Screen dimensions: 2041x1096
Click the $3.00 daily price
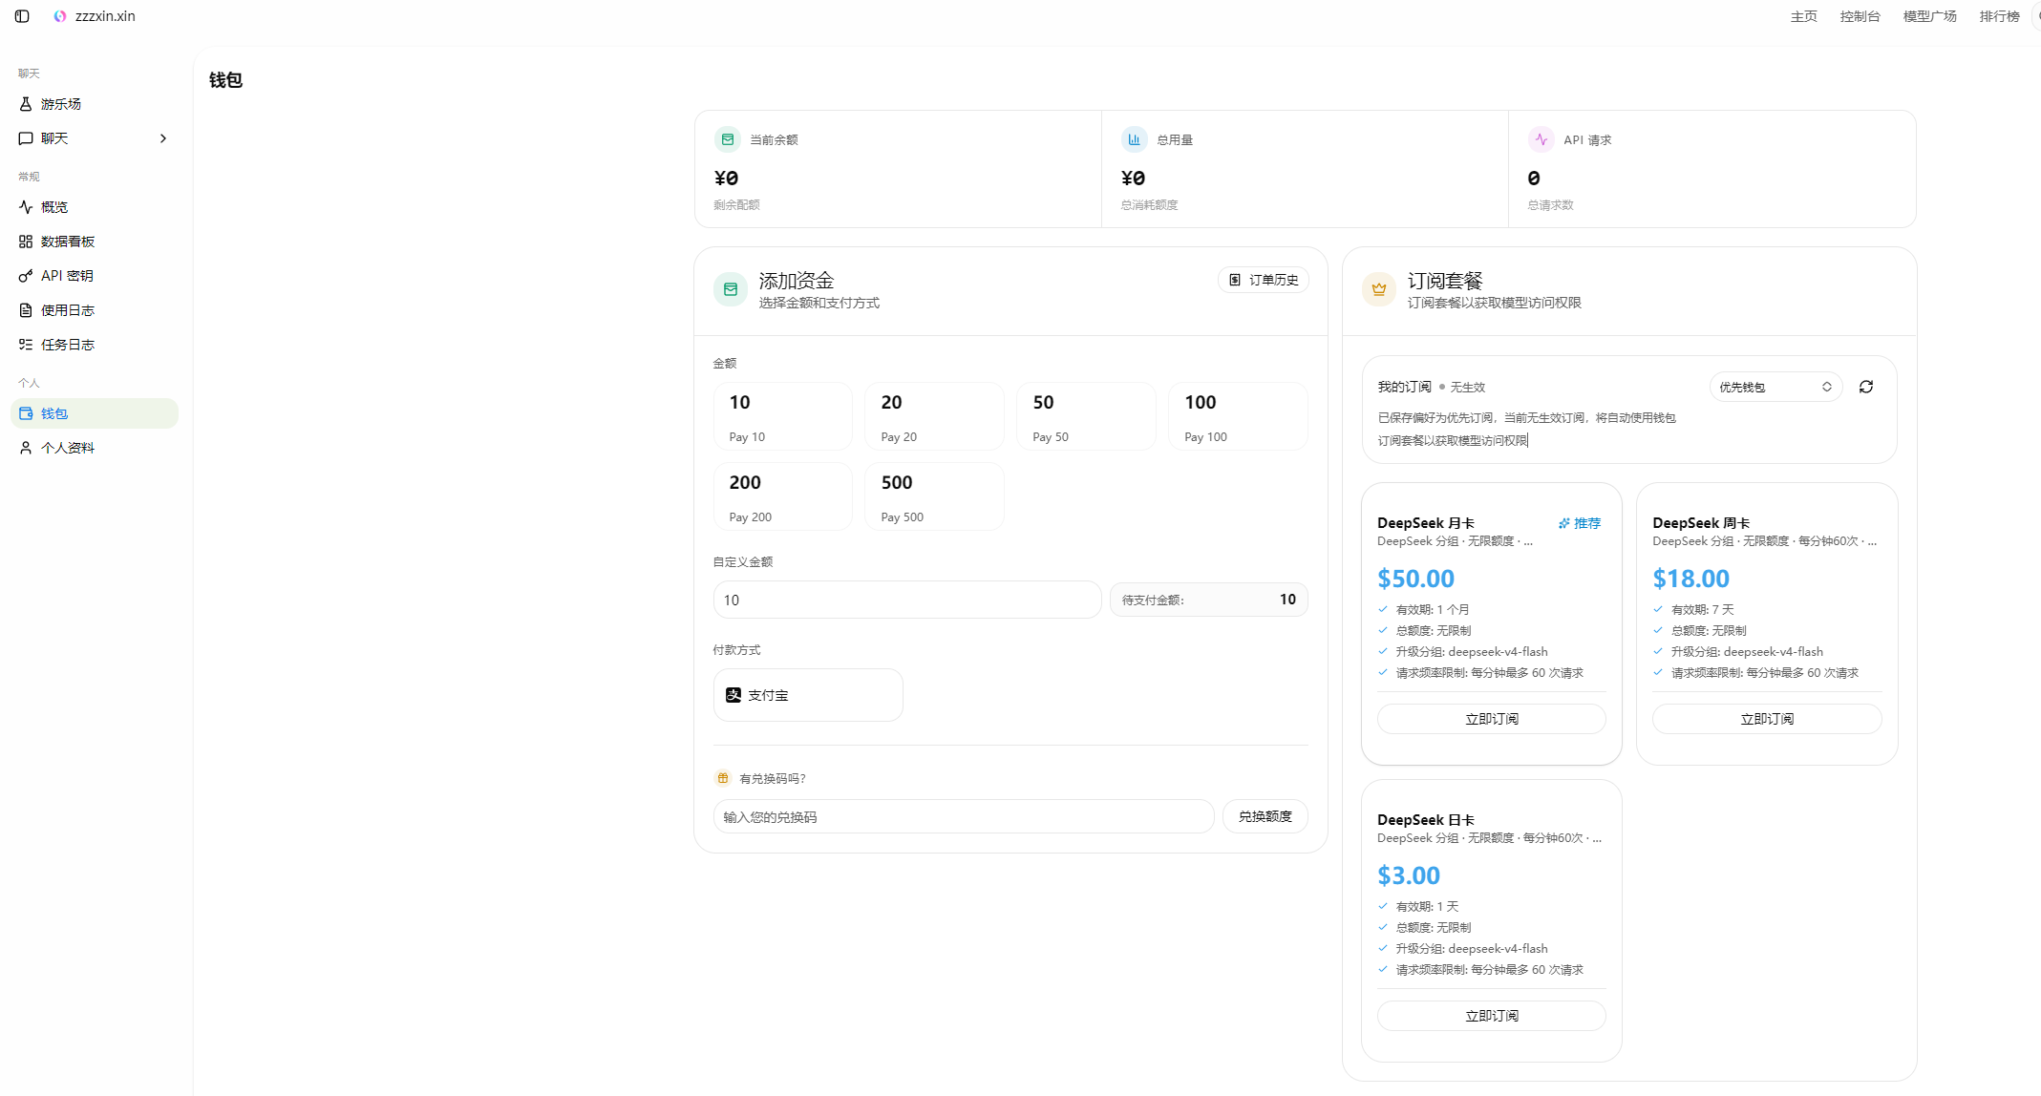pos(1409,875)
